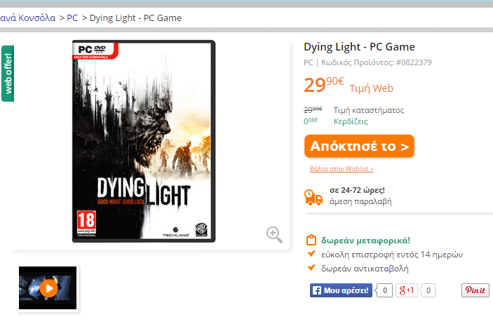Click the Google +1 button
Screen dimensions: 493x324
click(407, 290)
